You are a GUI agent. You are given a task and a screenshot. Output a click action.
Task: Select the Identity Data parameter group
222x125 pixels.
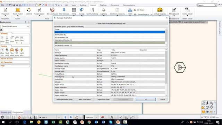tap(110, 35)
